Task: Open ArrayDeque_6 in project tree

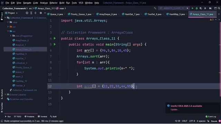Action: (22, 40)
